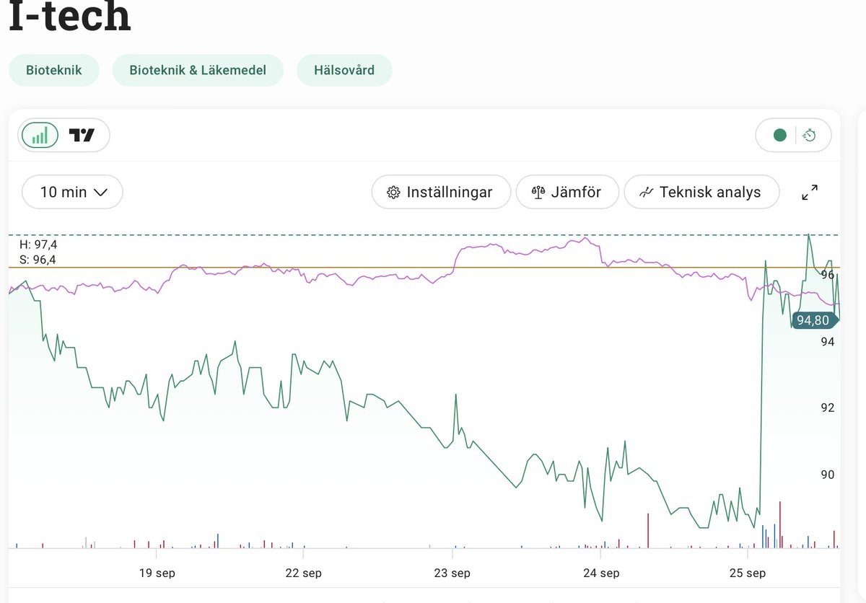The image size is (866, 603).
Task: Click the 92 price axis label
Action: pos(827,408)
